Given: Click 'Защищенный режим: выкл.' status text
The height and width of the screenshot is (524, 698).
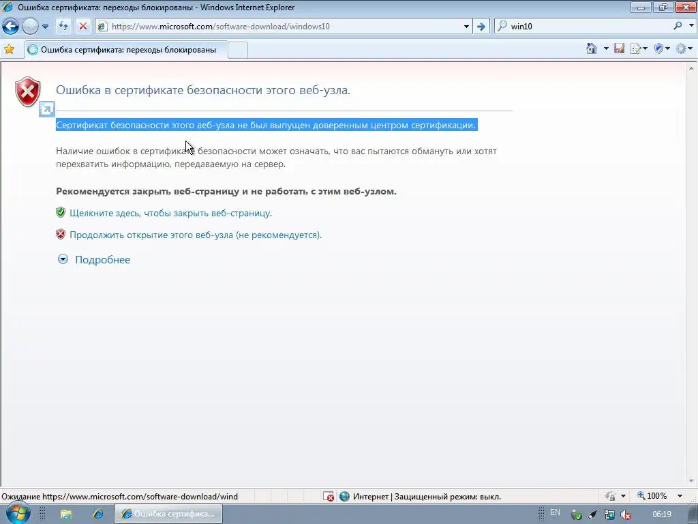Looking at the screenshot, I should pos(448,497).
